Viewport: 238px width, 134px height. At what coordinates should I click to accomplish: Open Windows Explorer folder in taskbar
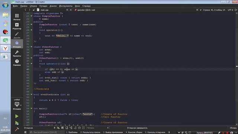click(x=5, y=15)
